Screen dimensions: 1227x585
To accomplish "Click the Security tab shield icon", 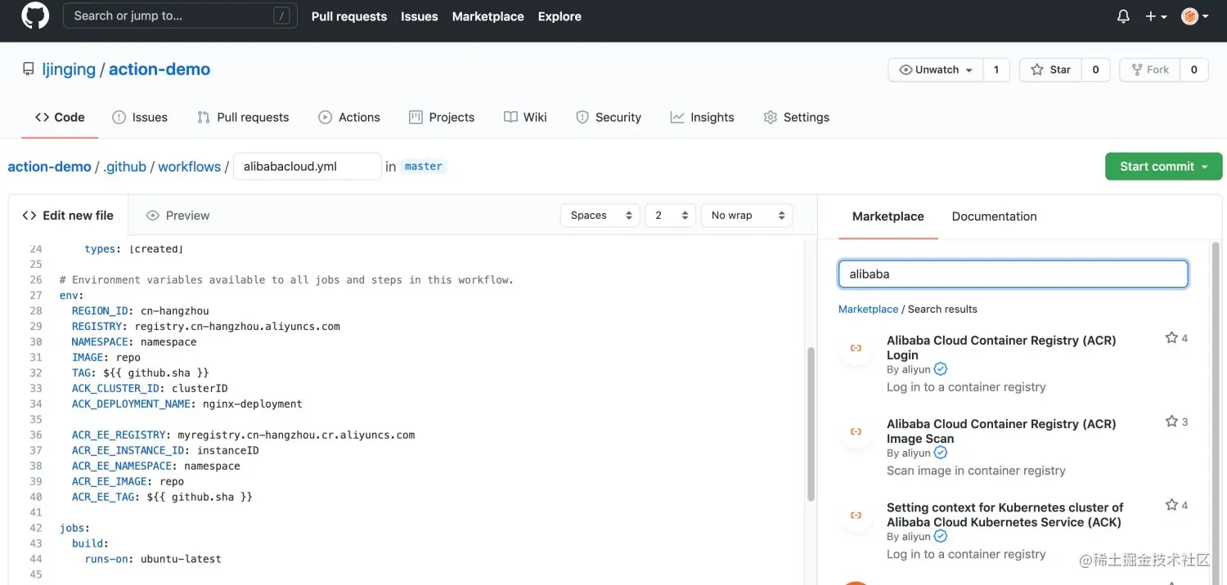I will 582,118.
